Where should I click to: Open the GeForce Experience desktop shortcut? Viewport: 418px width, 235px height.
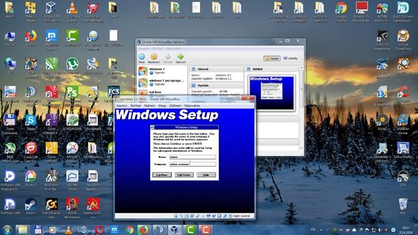coord(382,40)
